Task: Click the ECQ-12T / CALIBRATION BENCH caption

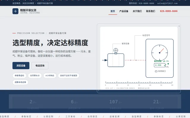Action: pos(127,88)
